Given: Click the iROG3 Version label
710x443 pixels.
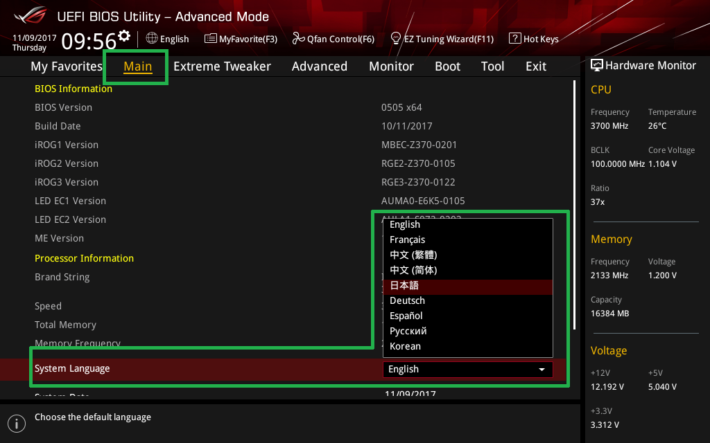Looking at the screenshot, I should click(x=67, y=182).
